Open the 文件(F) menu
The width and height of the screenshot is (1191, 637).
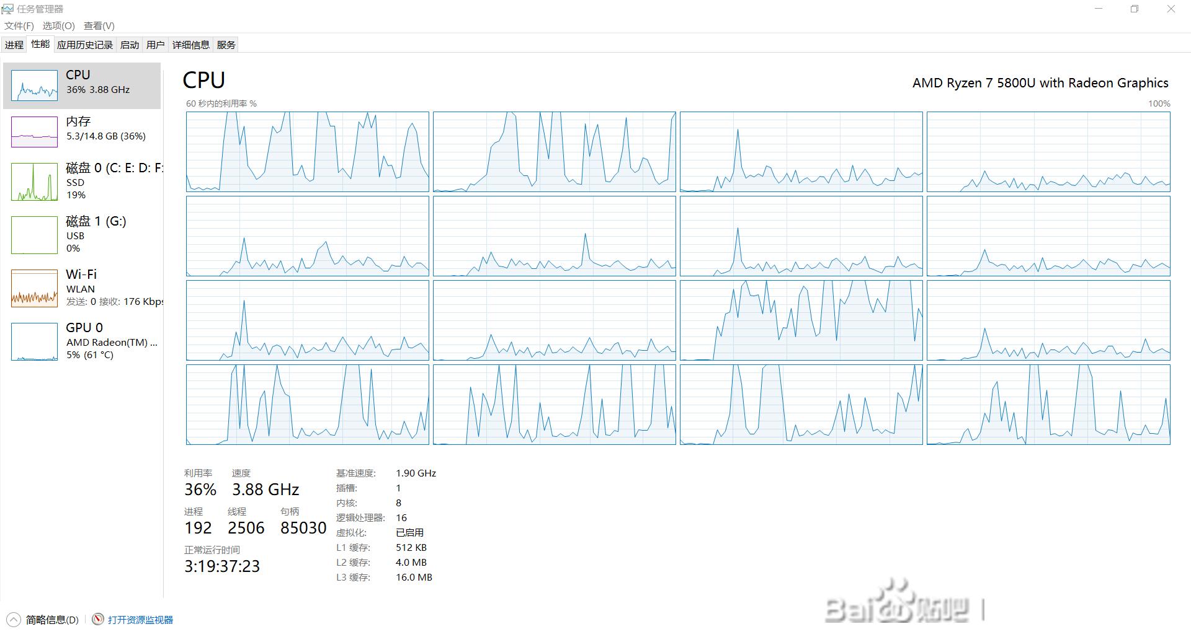(19, 25)
